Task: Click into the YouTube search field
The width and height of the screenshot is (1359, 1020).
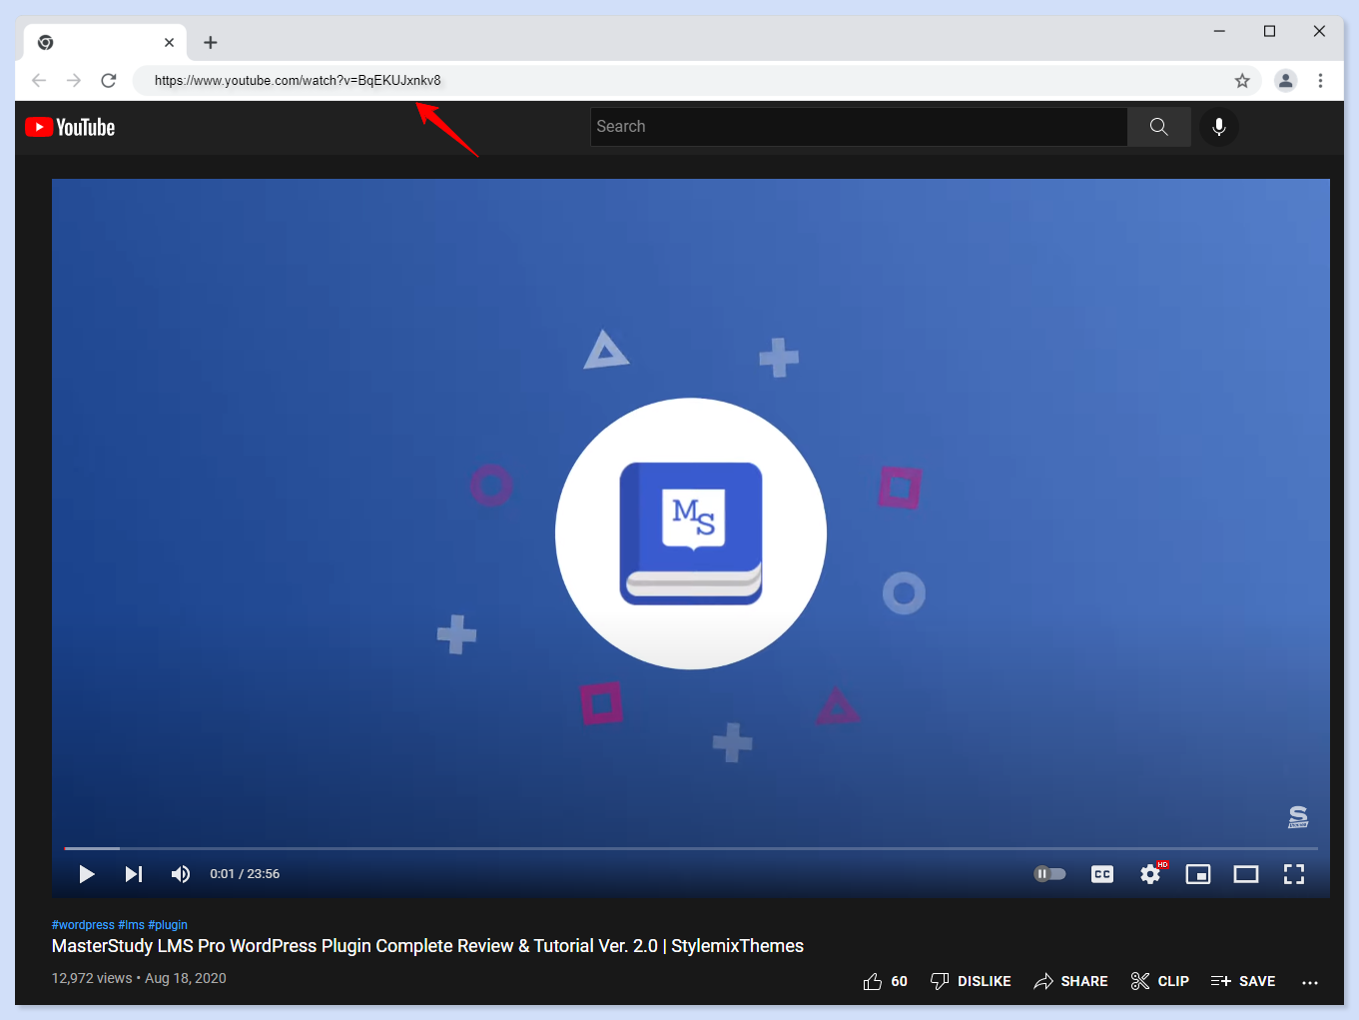Action: pyautogui.click(x=859, y=127)
